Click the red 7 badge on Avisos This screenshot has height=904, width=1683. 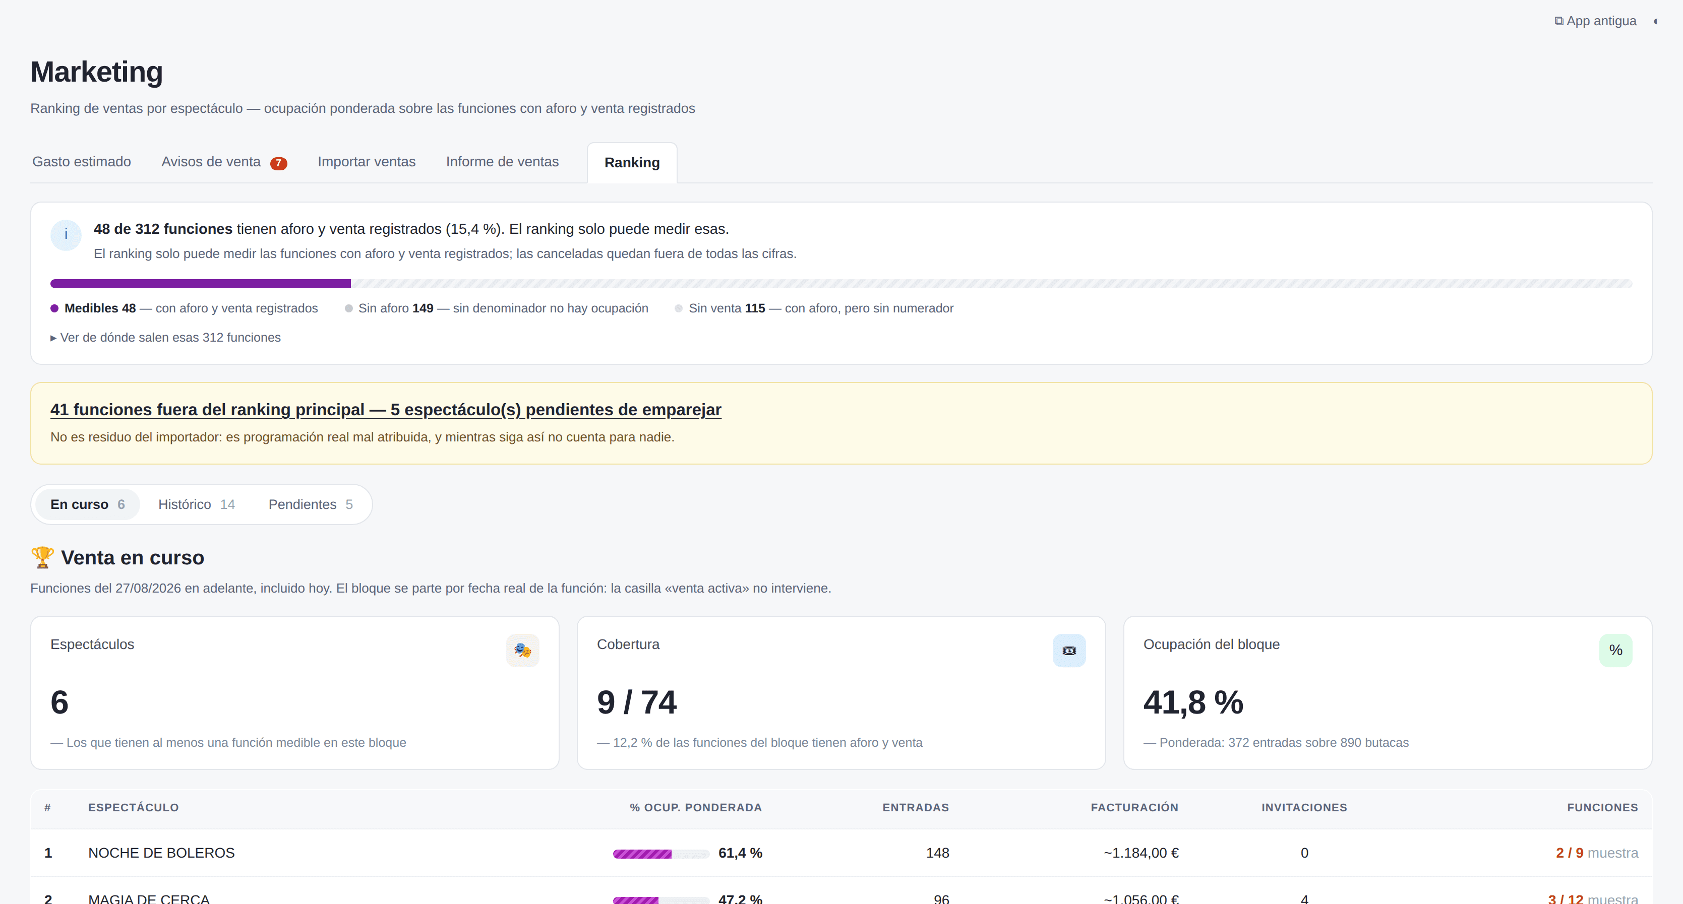pos(279,163)
